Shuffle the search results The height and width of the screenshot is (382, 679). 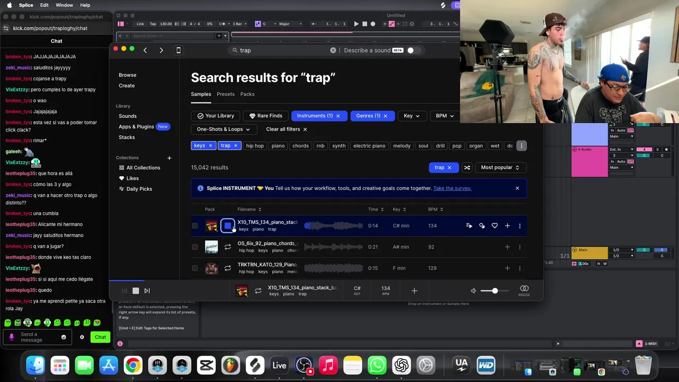pos(467,168)
